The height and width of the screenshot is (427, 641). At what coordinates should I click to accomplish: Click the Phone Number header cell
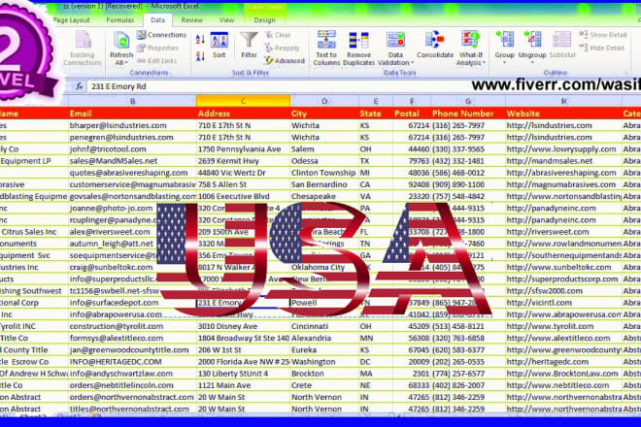(x=468, y=114)
